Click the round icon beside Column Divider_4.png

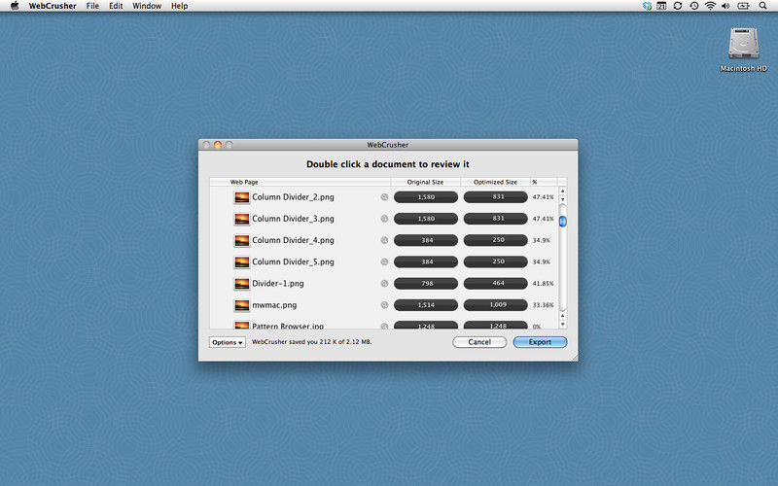click(x=384, y=240)
